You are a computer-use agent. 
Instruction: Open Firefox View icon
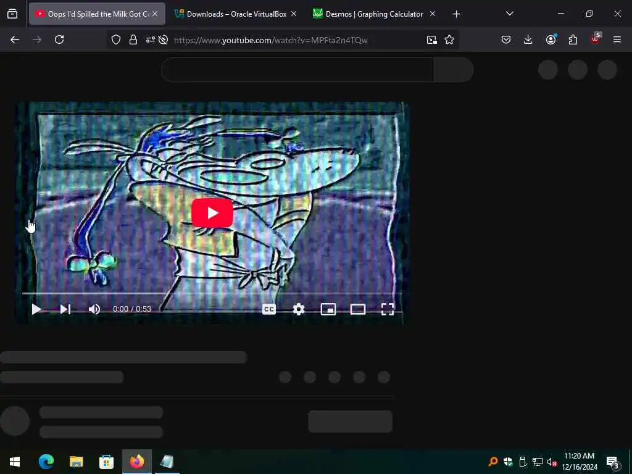coord(12,14)
